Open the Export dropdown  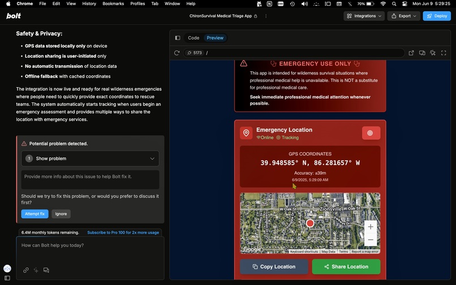coord(403,16)
